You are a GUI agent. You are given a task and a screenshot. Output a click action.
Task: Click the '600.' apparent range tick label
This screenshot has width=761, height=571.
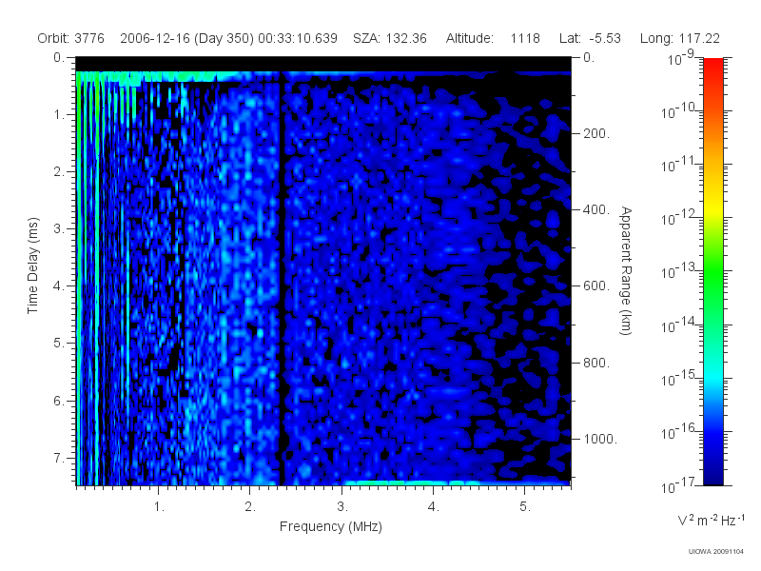coord(596,286)
